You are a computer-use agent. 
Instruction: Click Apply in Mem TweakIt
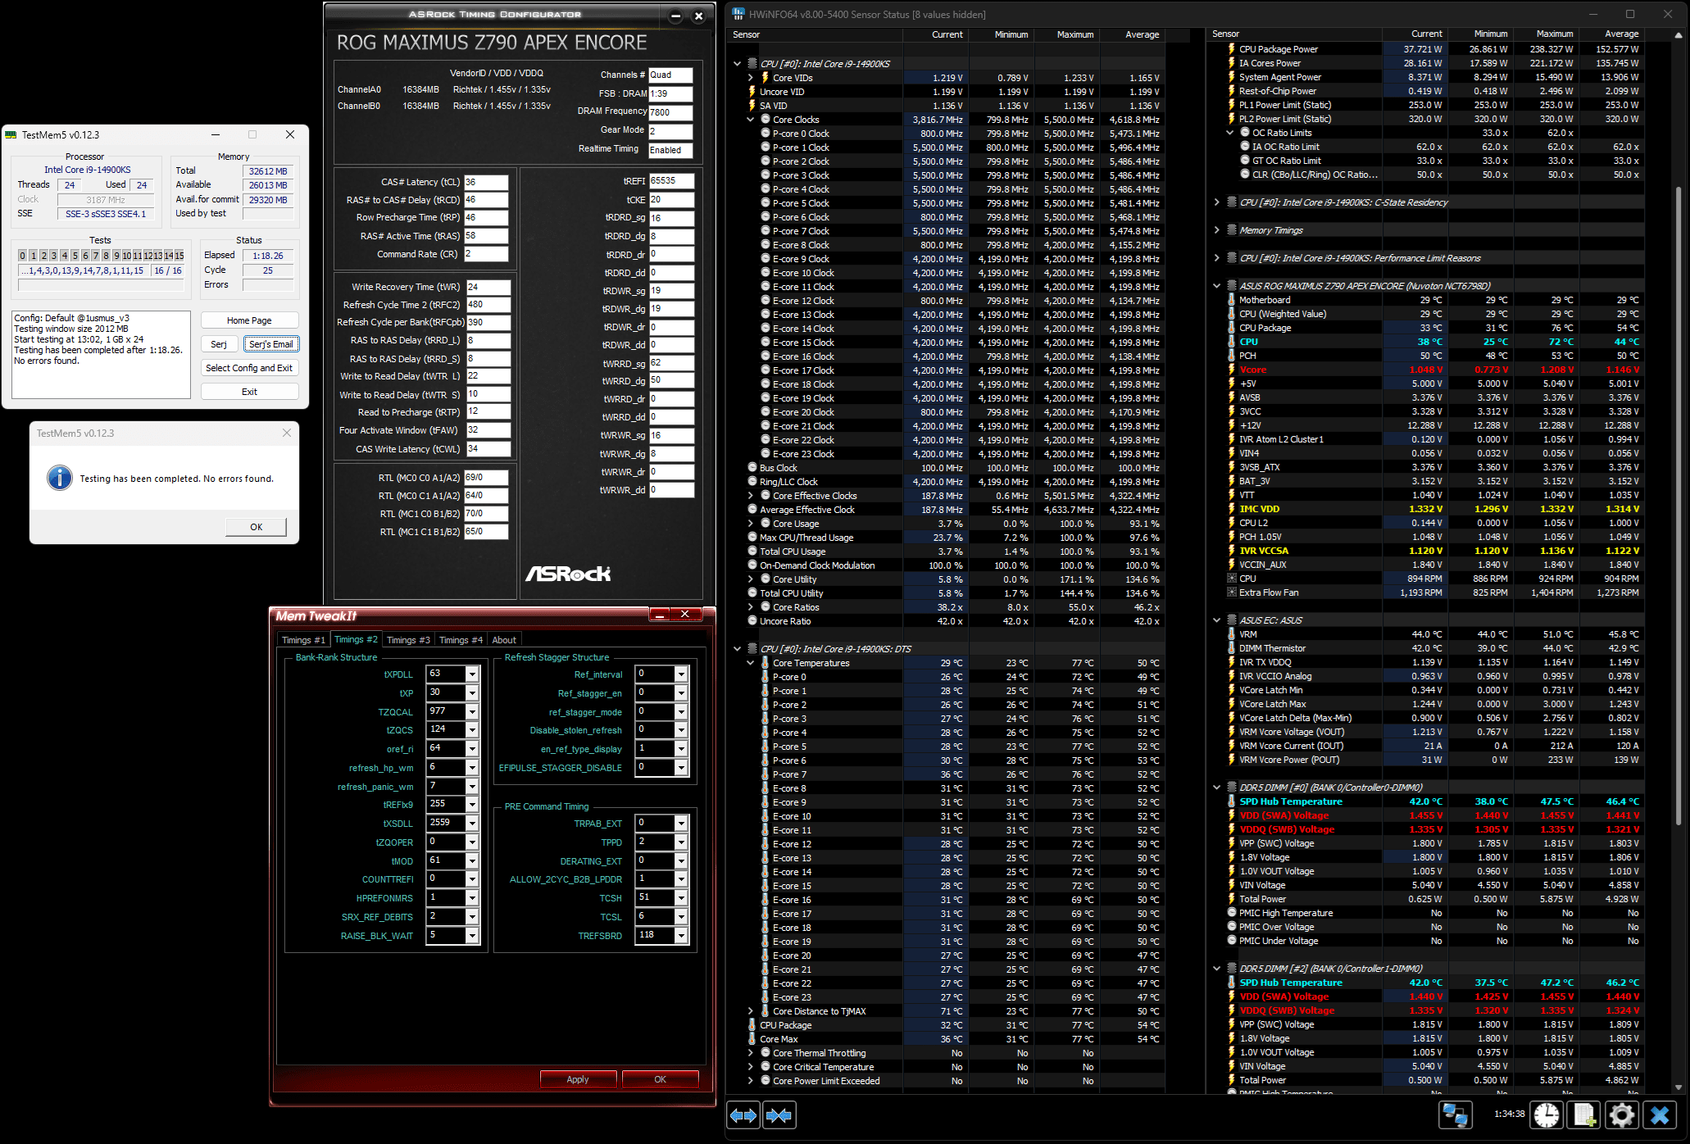(578, 1079)
